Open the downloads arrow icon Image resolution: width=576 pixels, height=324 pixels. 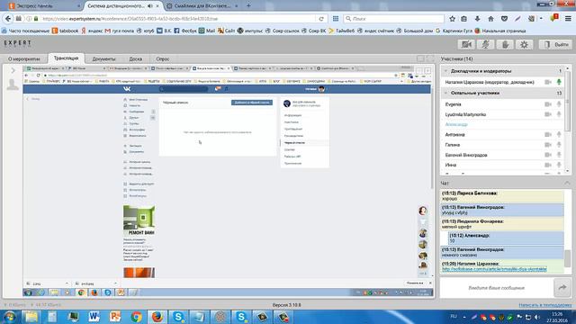coord(477,18)
